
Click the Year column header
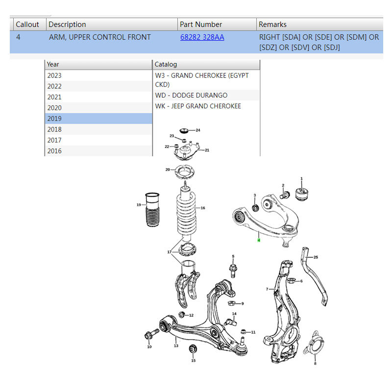point(98,65)
